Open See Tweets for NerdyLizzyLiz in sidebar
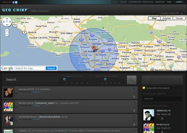The width and height of the screenshot is (187, 133). 163,128
